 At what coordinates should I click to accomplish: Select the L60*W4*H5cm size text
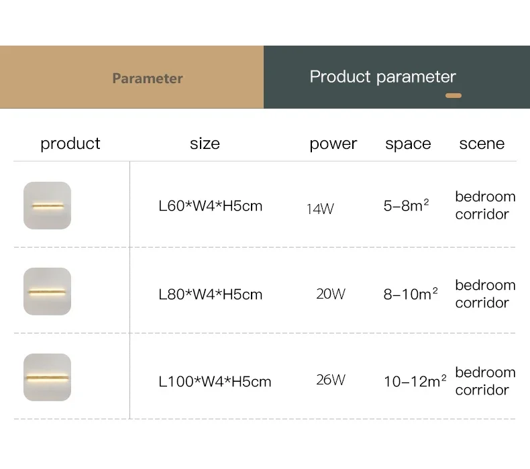tap(210, 206)
